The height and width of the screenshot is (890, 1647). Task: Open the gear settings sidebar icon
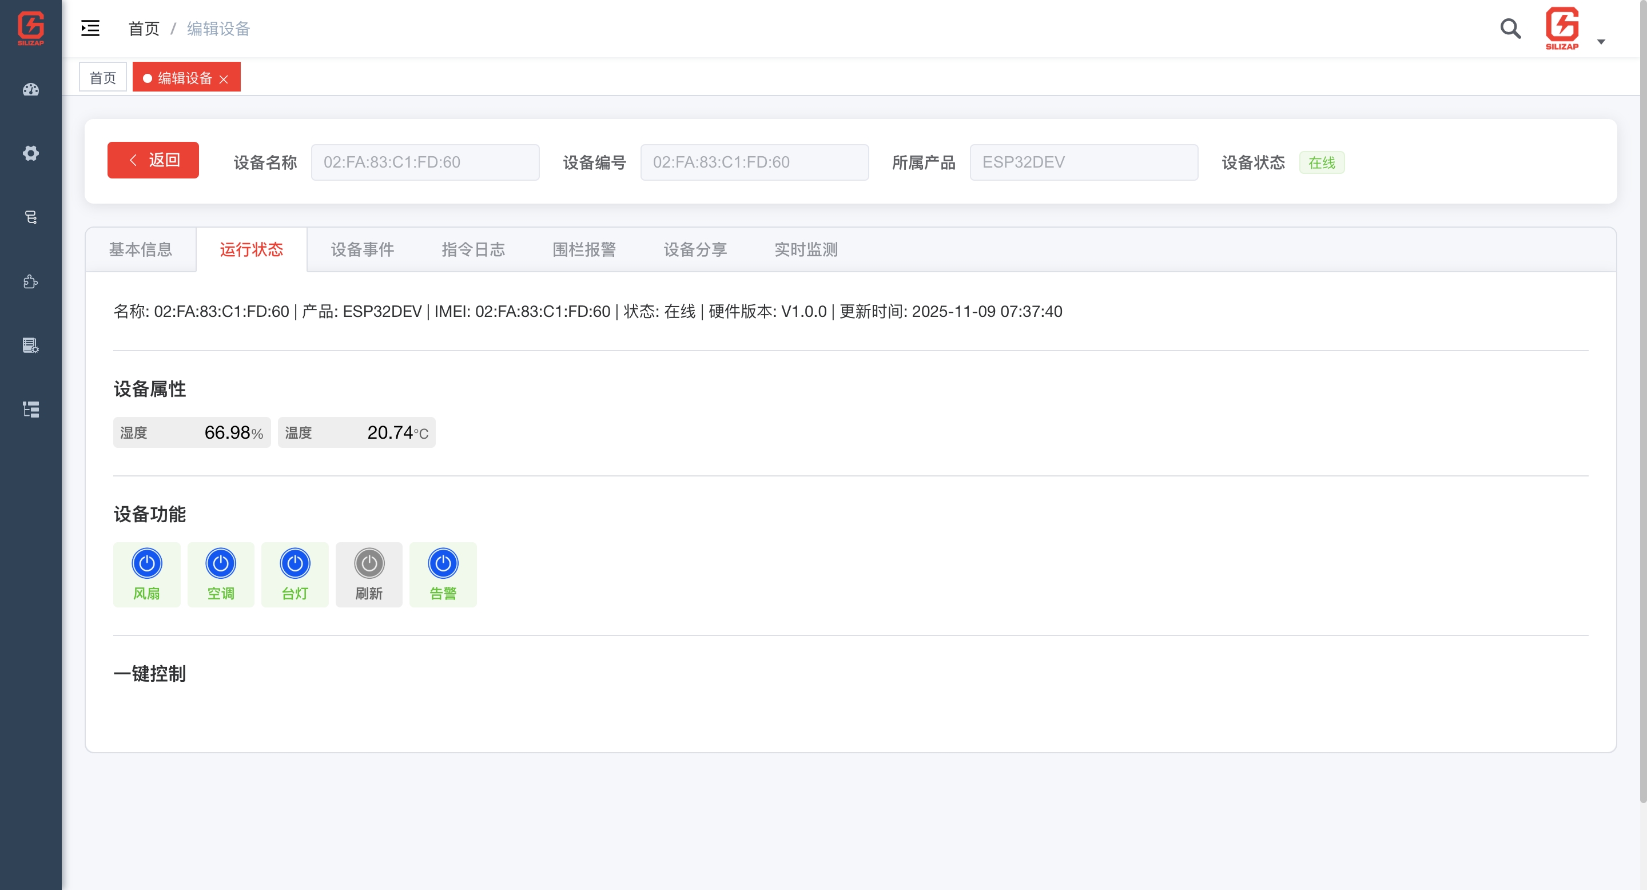(x=31, y=153)
